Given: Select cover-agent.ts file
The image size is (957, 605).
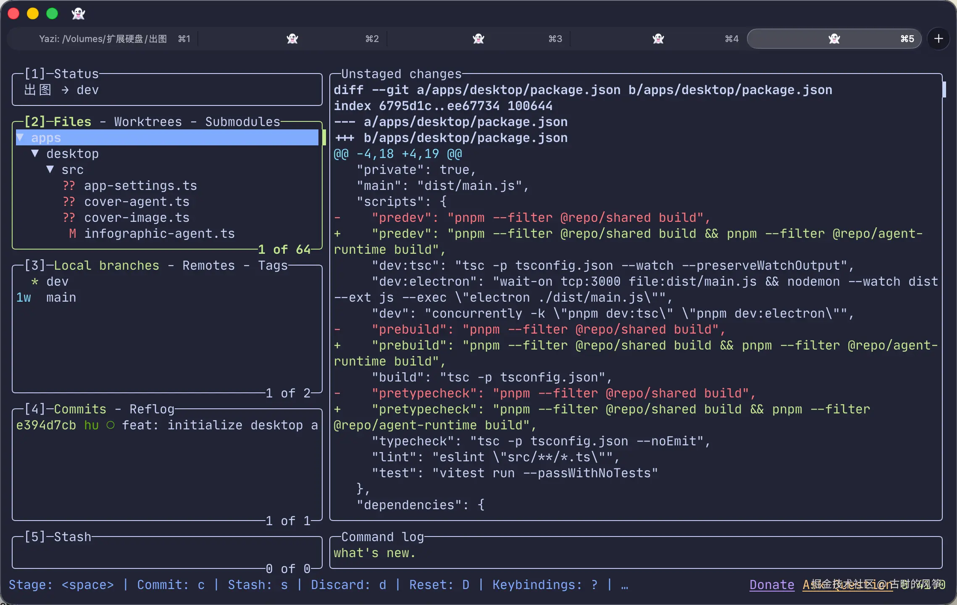Looking at the screenshot, I should click(x=137, y=202).
